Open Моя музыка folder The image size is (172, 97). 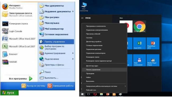point(49,23)
